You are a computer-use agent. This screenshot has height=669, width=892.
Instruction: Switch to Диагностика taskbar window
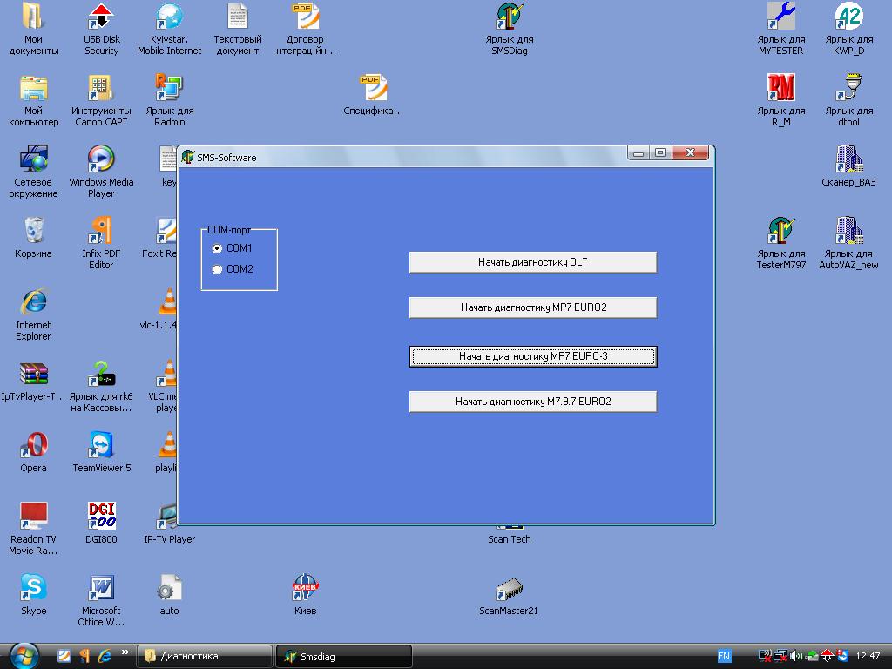(x=204, y=657)
